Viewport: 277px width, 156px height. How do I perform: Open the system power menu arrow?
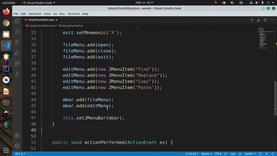pyautogui.click(x=273, y=3)
